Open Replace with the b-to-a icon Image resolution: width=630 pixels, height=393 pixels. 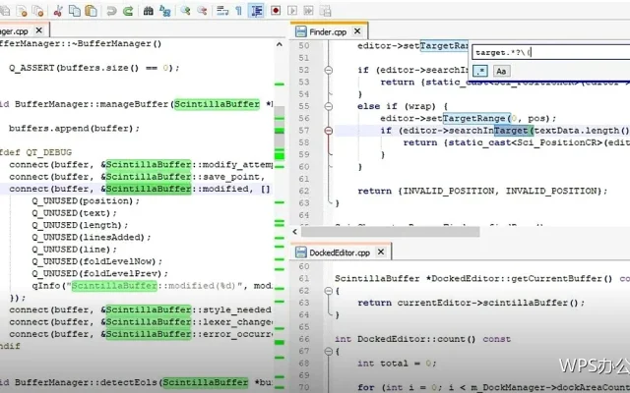coord(165,11)
